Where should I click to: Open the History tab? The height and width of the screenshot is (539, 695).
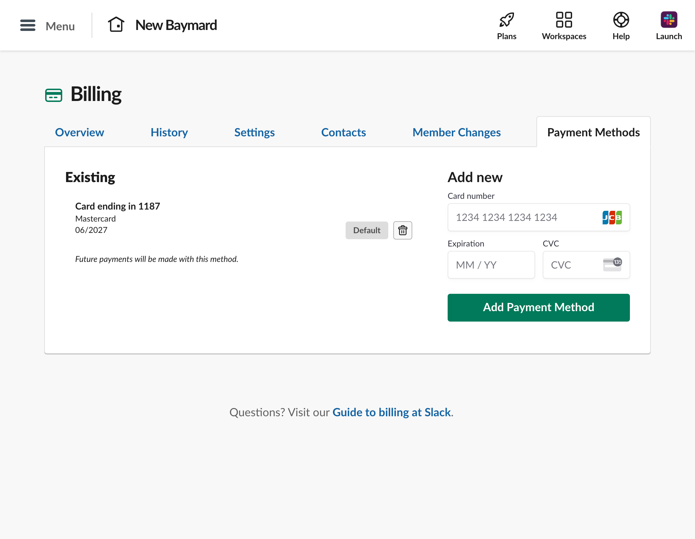click(x=169, y=133)
